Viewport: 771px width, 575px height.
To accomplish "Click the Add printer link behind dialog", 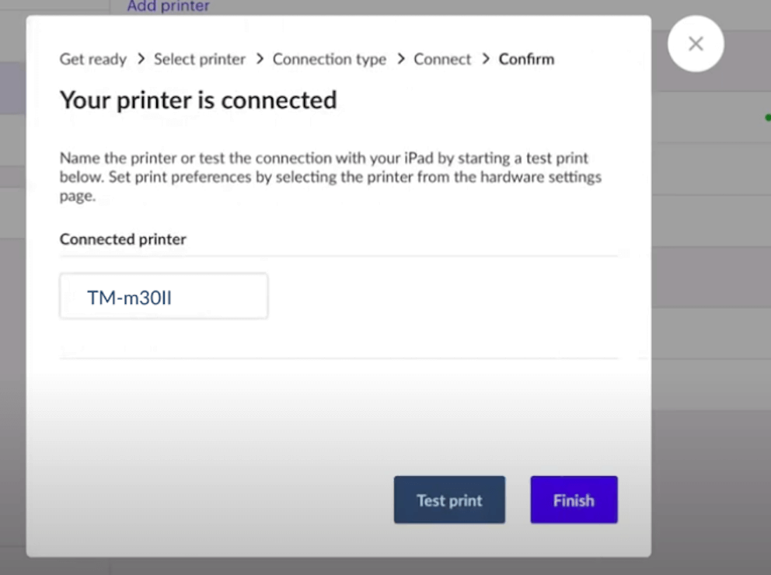I will (x=168, y=6).
